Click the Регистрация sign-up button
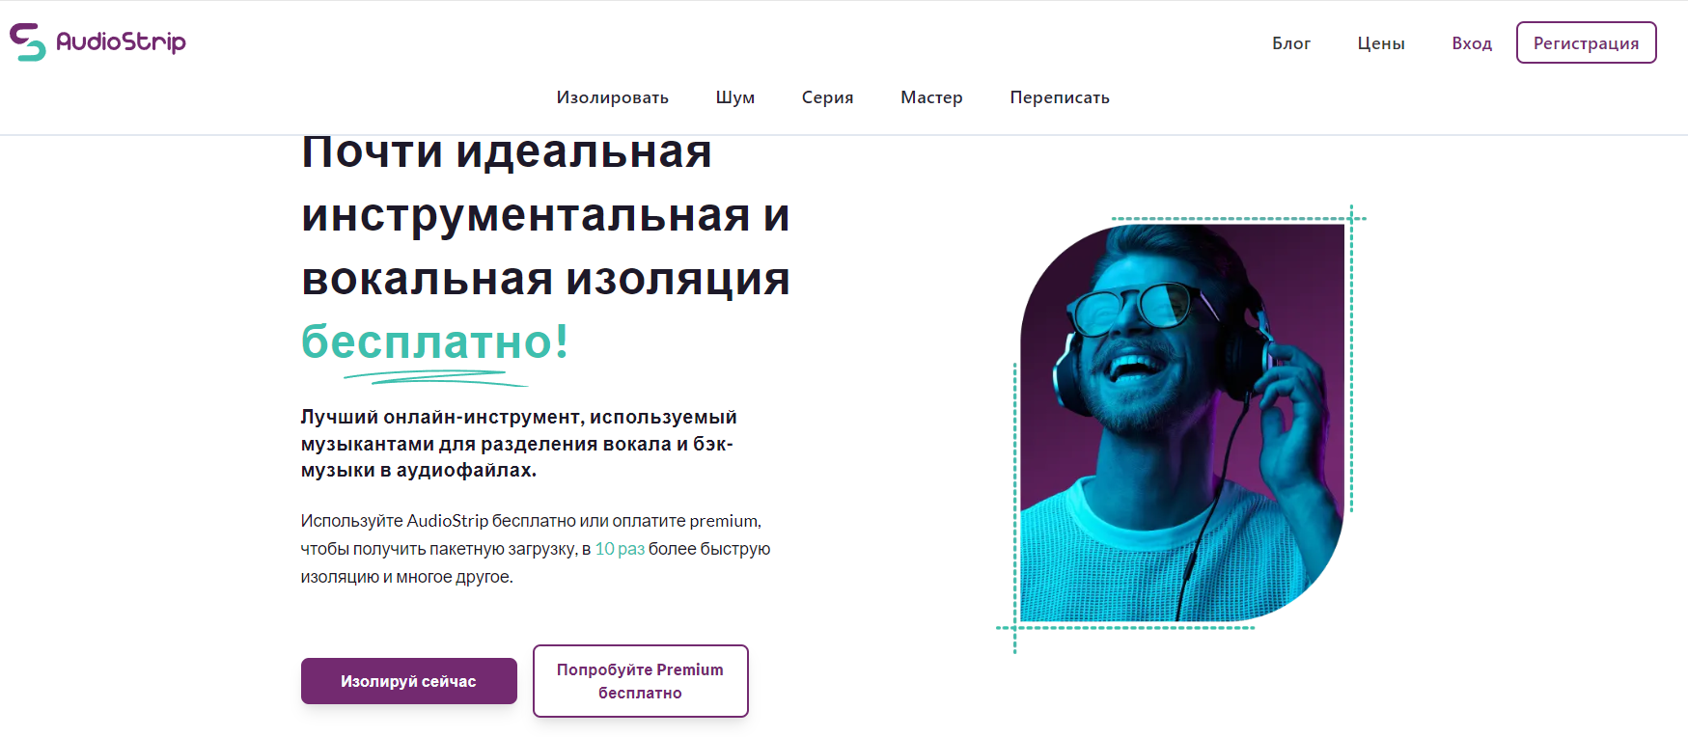This screenshot has width=1688, height=737. 1587,42
